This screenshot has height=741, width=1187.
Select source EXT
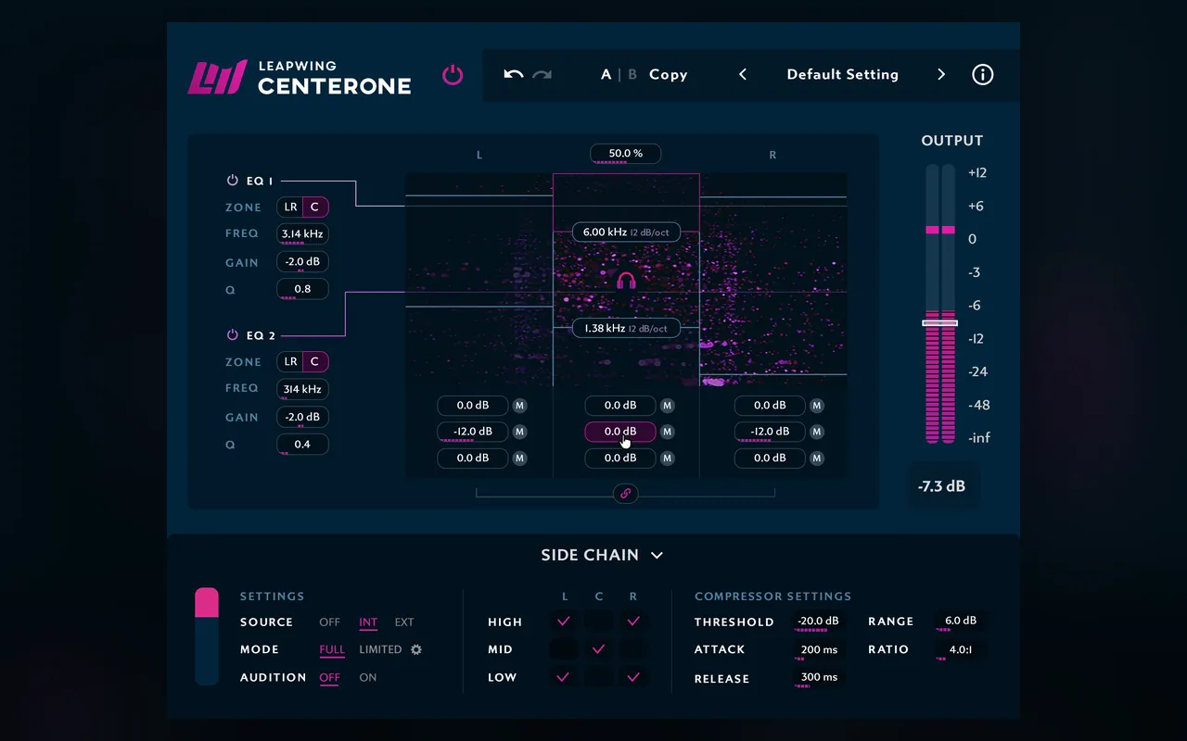pyautogui.click(x=404, y=622)
